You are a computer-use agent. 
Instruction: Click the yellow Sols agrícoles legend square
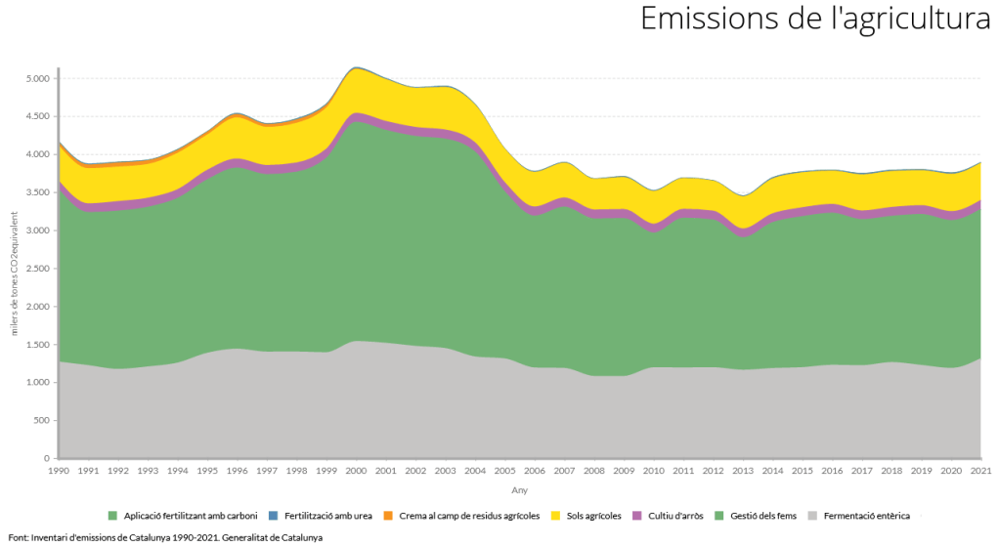[x=555, y=515]
